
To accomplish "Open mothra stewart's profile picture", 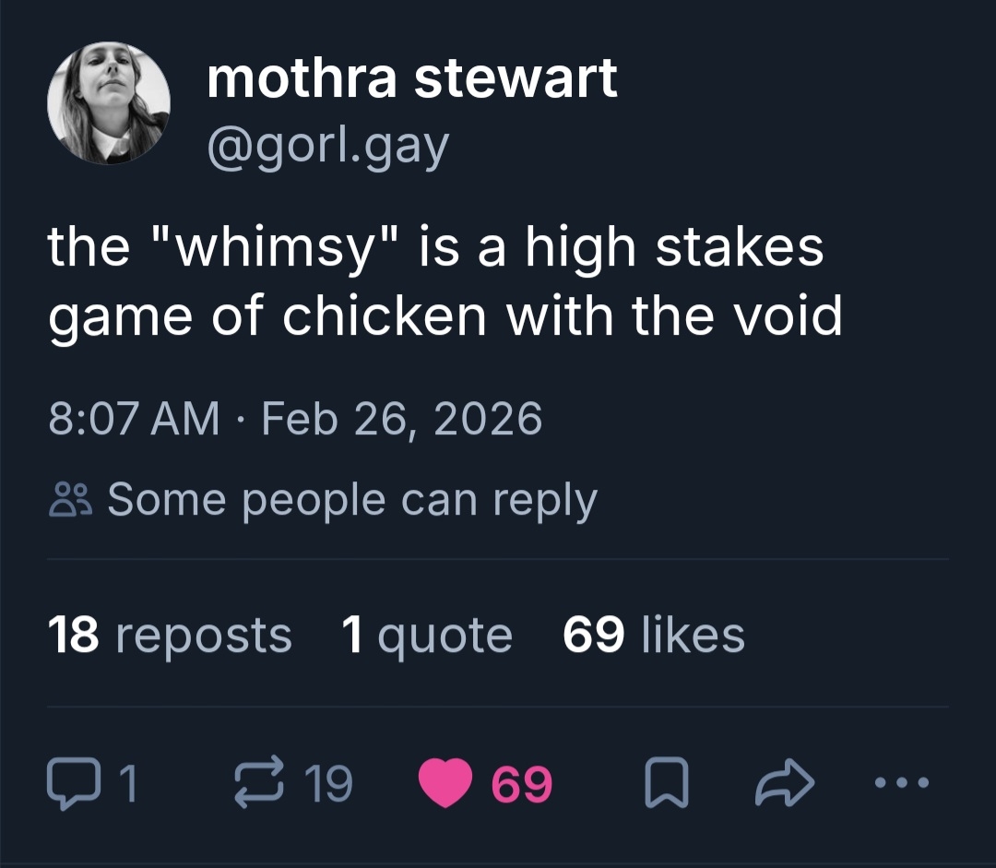I will pos(109,102).
